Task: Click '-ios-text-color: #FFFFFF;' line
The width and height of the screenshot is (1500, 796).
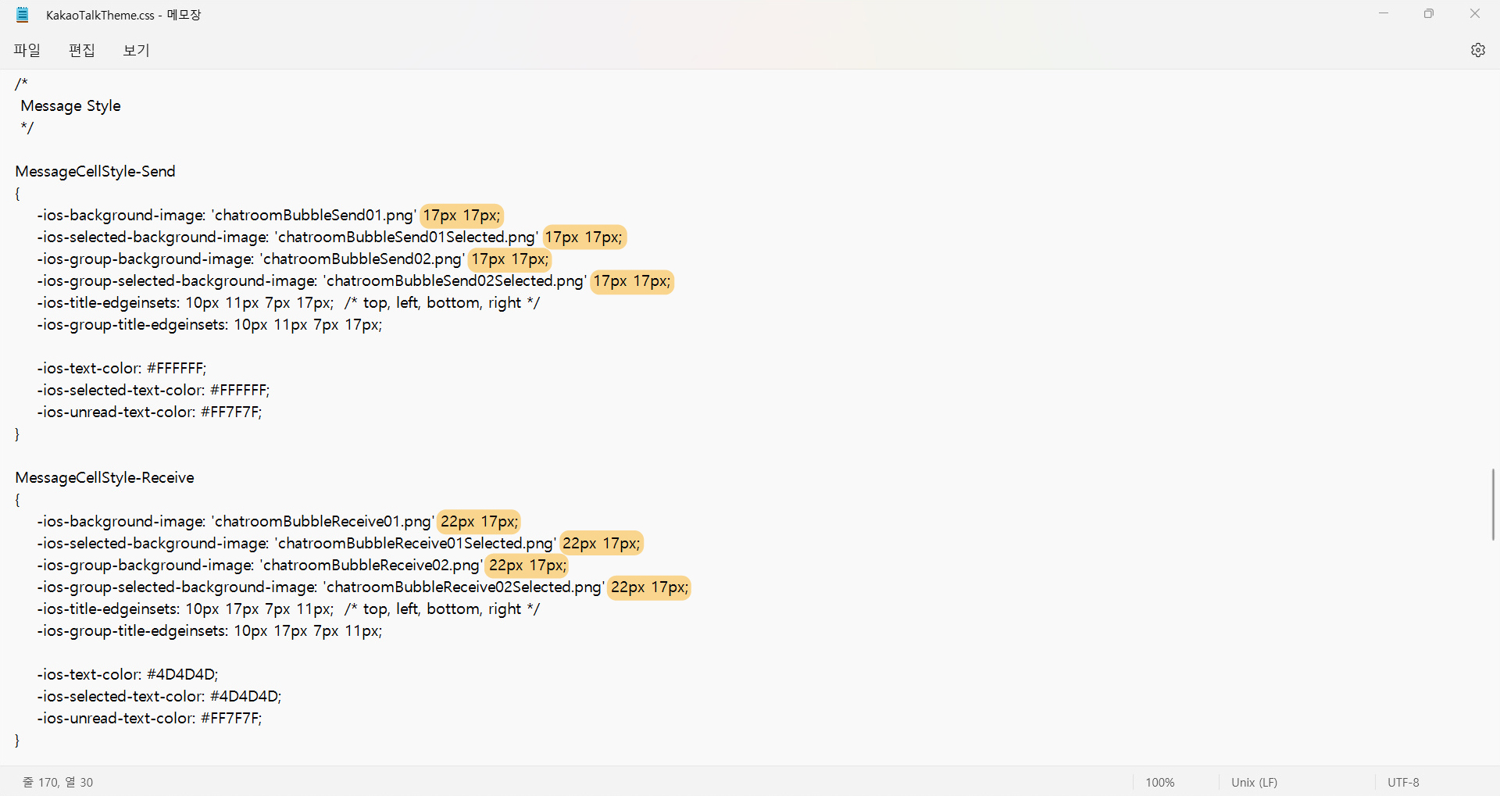Action: pyautogui.click(x=122, y=368)
